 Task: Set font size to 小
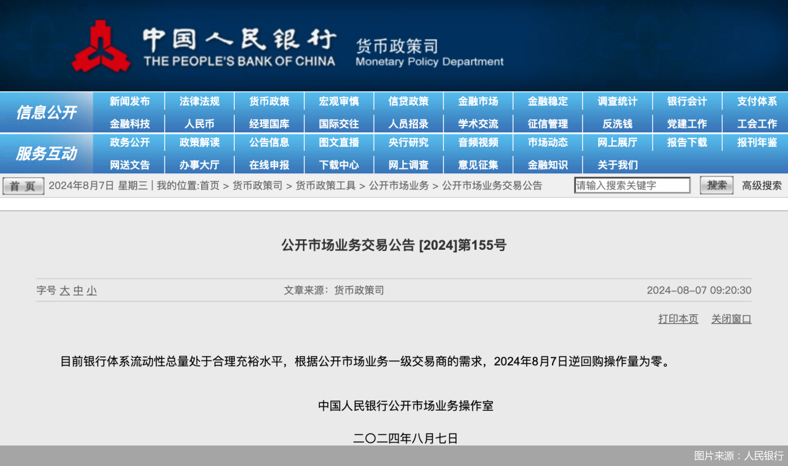[x=92, y=290]
